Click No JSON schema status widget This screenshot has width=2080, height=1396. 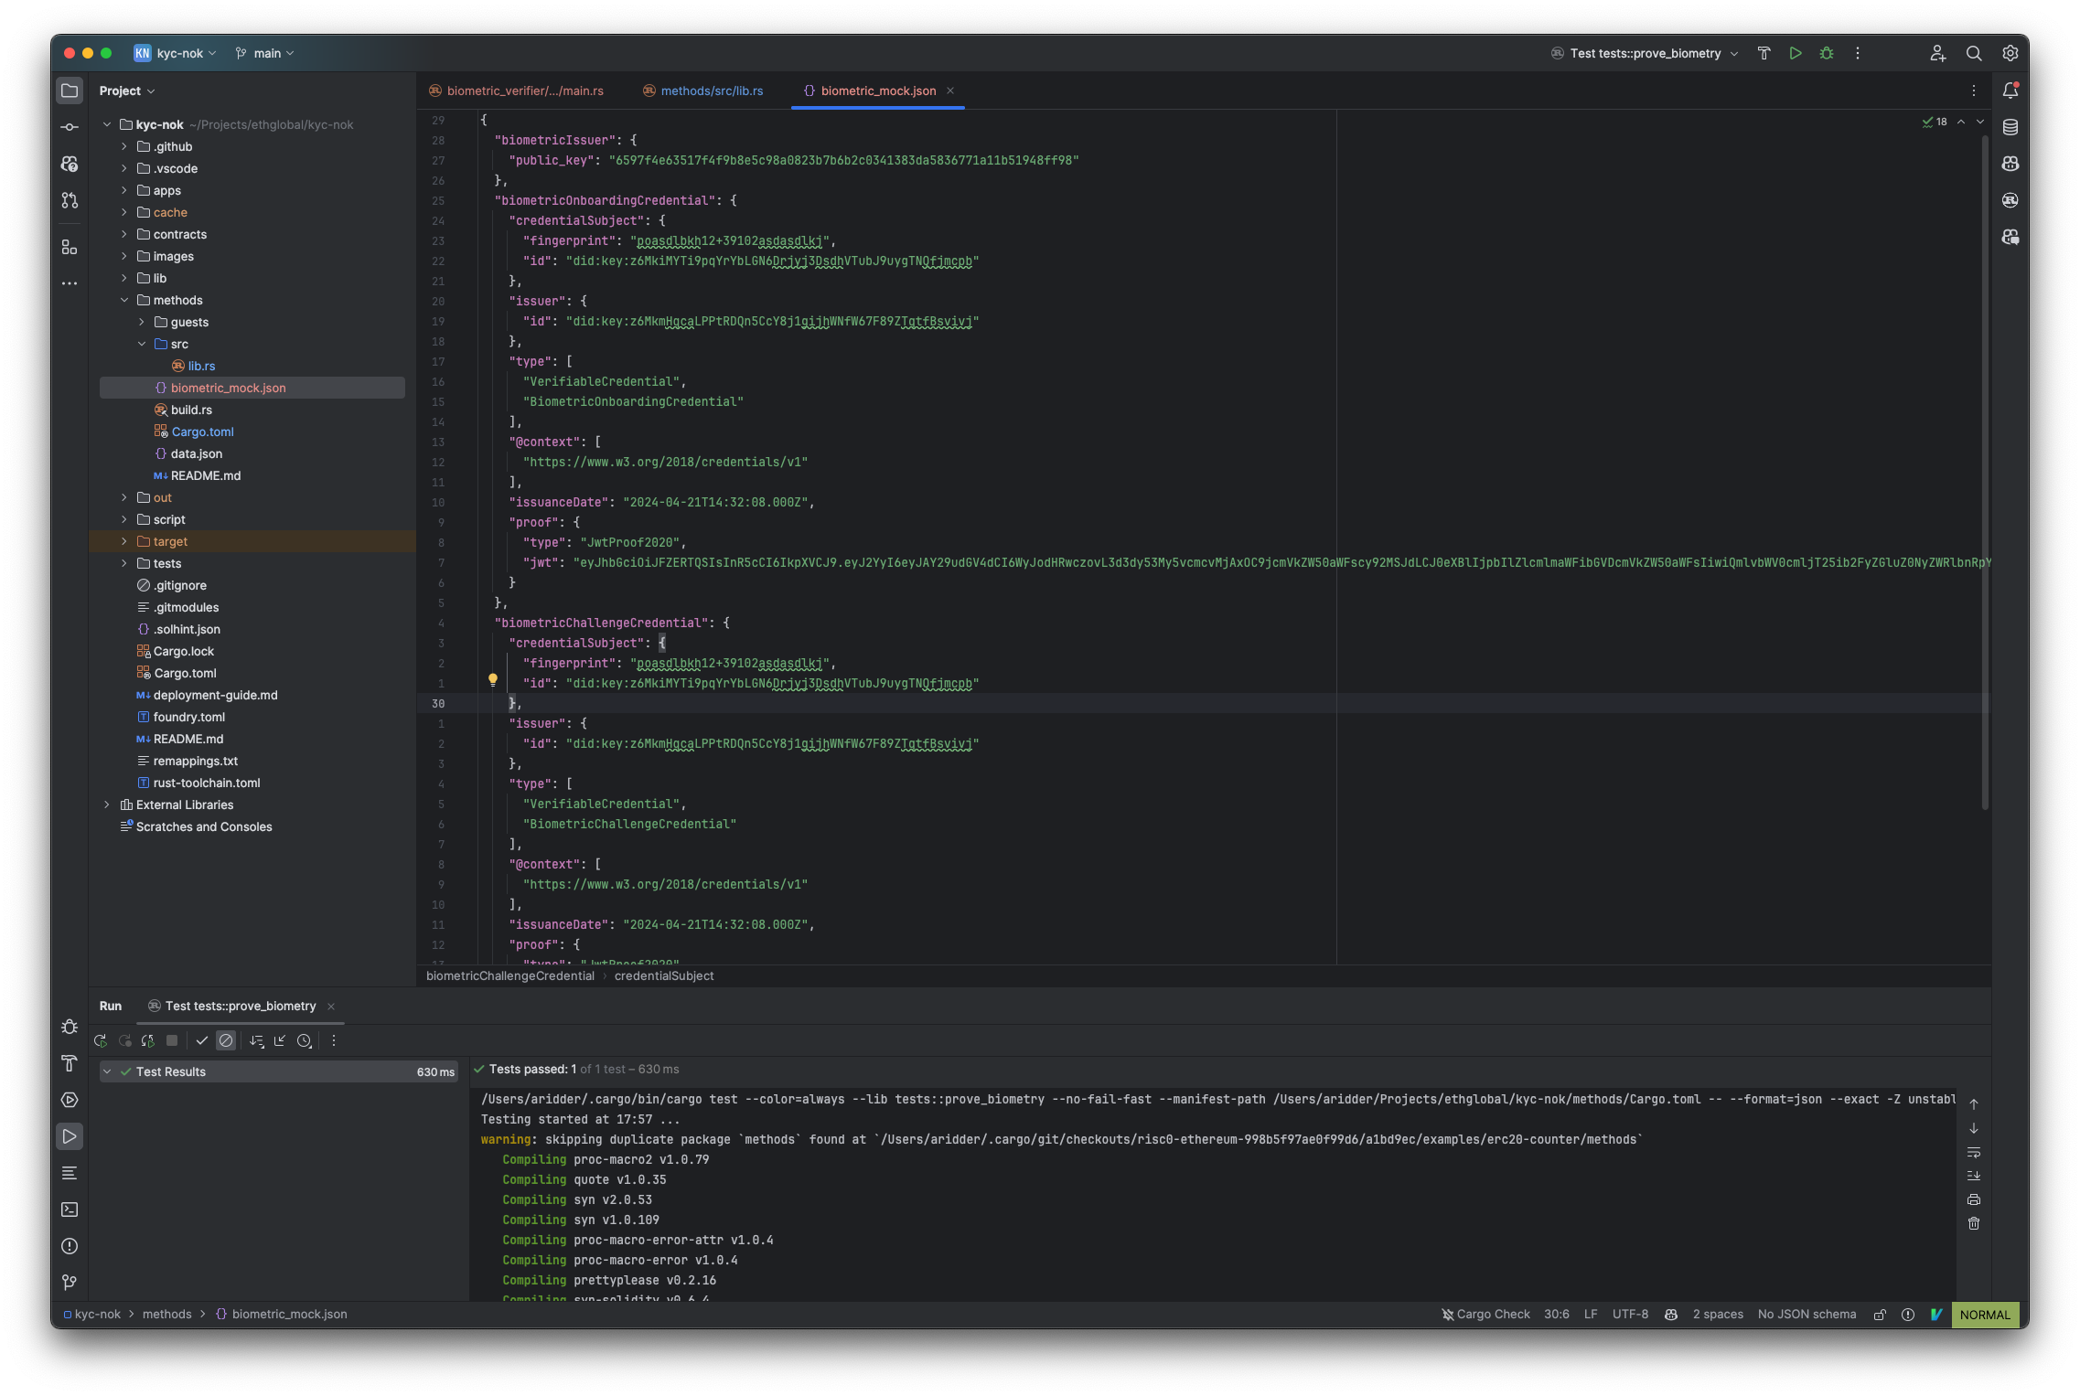(1807, 1315)
